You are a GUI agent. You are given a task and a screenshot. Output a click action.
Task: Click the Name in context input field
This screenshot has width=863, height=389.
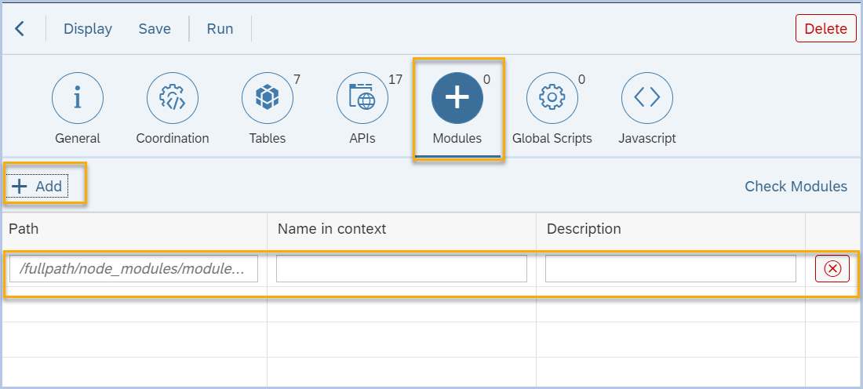point(402,269)
